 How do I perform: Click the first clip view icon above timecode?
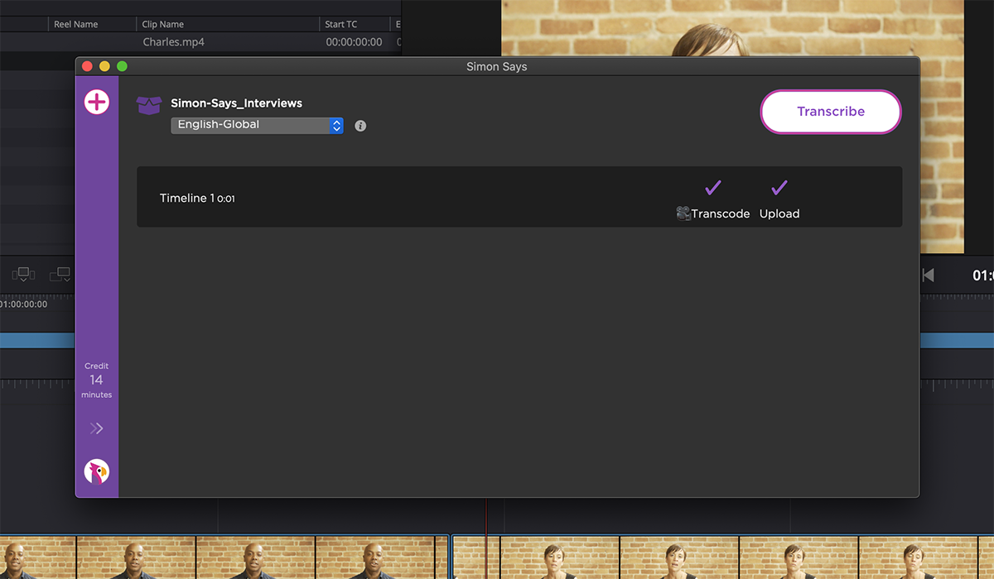pos(22,274)
